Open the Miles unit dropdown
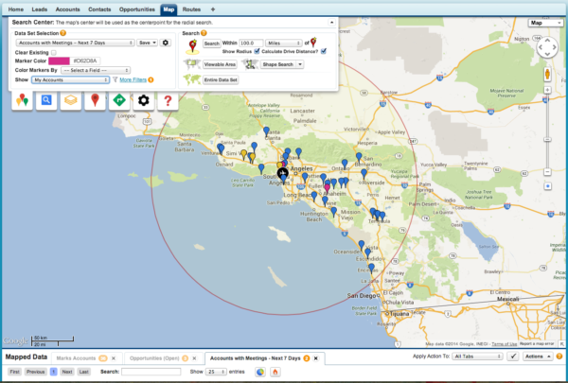This screenshot has height=383, width=568. point(284,44)
